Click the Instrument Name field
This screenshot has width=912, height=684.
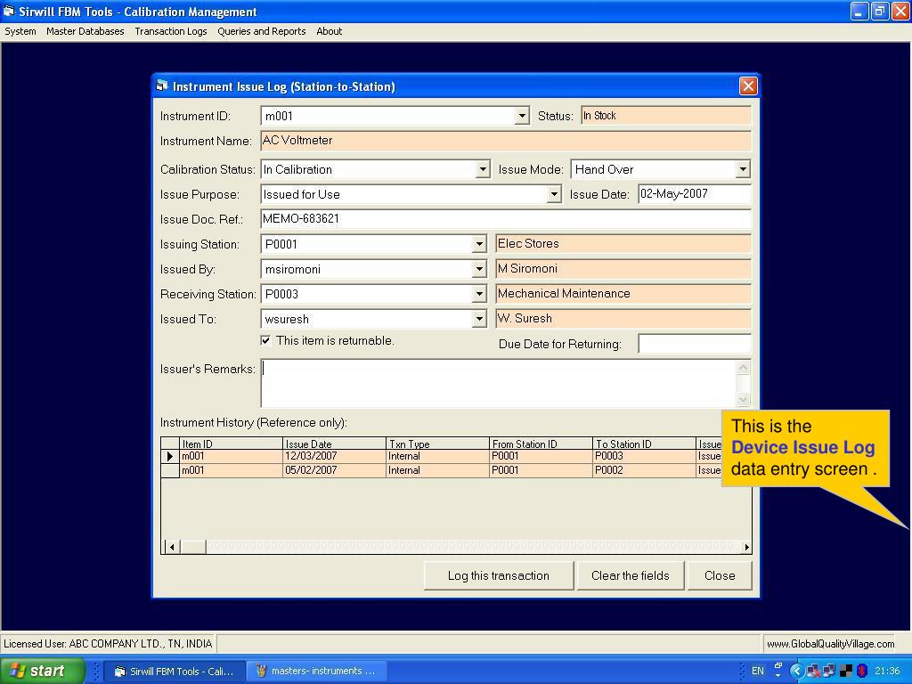coord(506,141)
